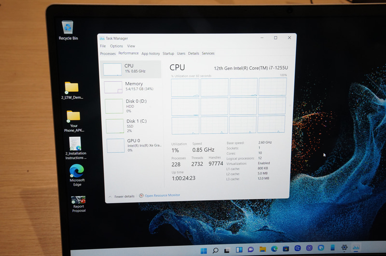Launch Teams Chat from the taskbar
386x256 pixels.
click(250, 250)
